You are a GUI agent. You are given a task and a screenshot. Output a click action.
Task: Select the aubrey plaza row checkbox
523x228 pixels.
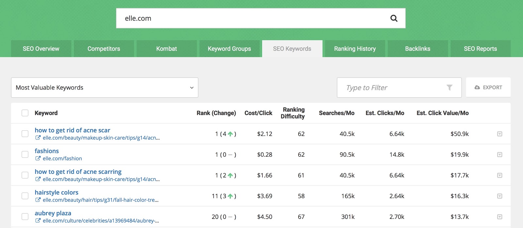tap(25, 217)
